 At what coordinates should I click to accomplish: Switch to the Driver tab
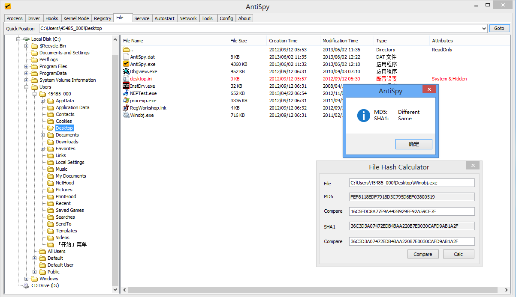click(x=34, y=18)
